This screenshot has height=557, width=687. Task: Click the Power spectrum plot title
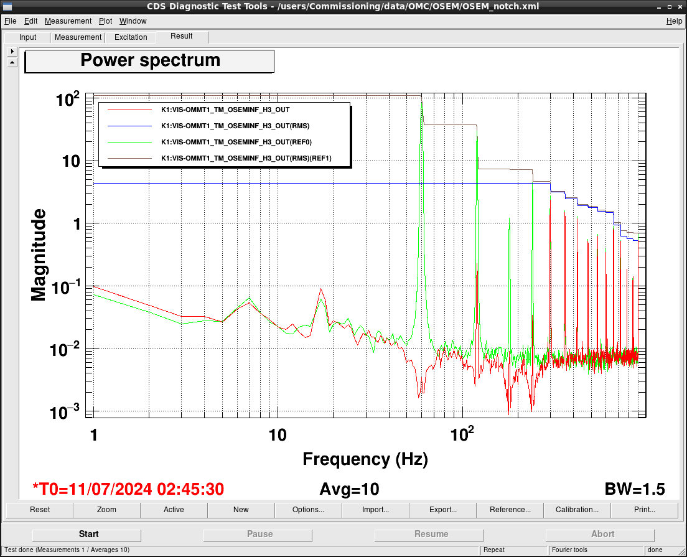tap(149, 61)
